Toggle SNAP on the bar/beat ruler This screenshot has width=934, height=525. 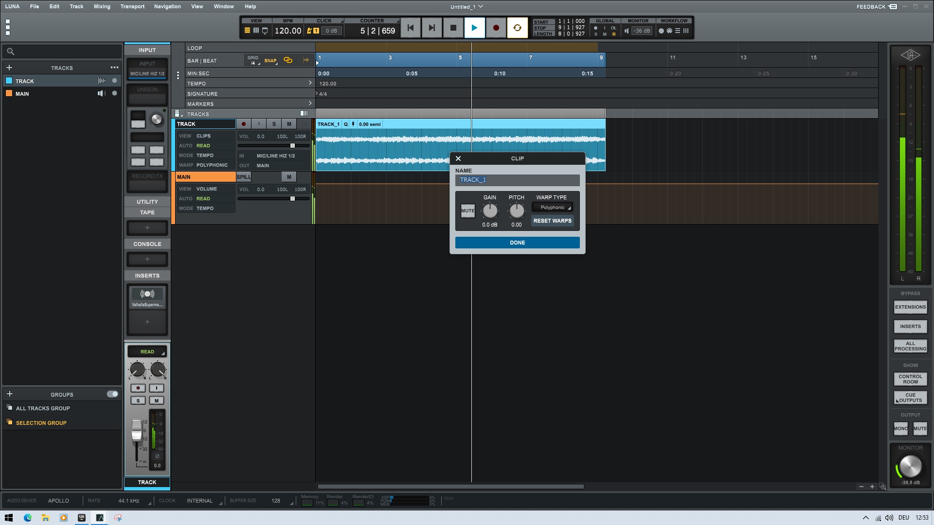pyautogui.click(x=270, y=61)
